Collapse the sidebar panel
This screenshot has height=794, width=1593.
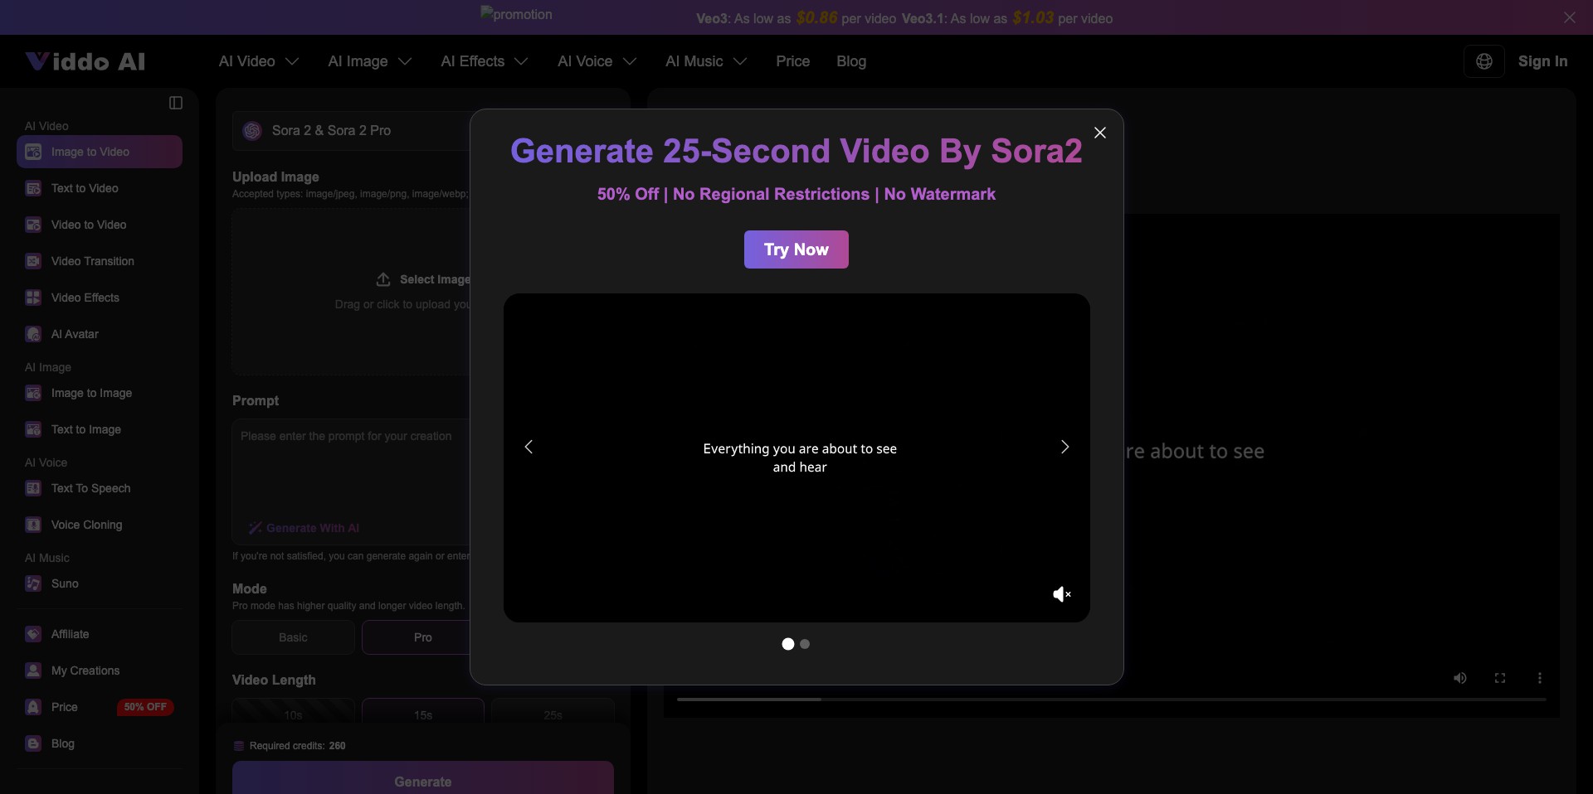click(x=176, y=103)
